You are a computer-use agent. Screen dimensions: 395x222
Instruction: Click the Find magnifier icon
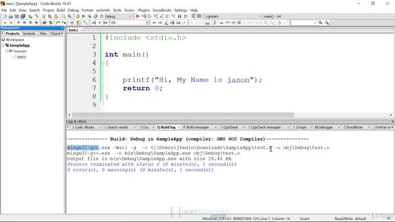pyautogui.click(x=63, y=17)
